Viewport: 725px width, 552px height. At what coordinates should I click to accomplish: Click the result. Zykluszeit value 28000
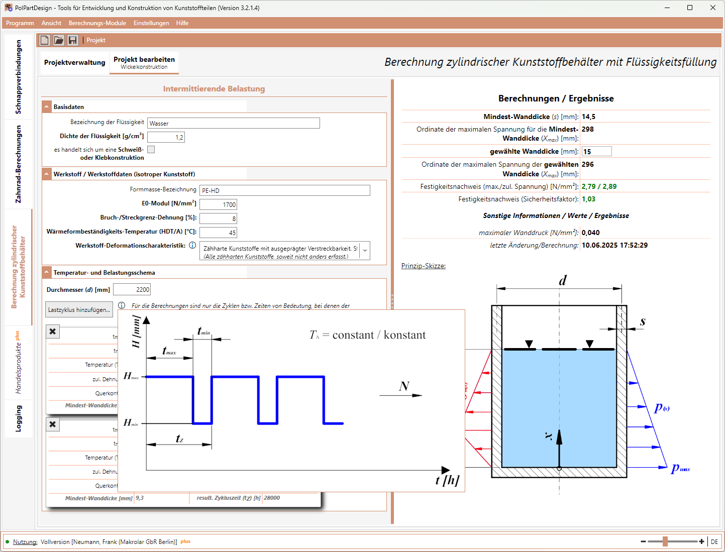[x=272, y=498]
